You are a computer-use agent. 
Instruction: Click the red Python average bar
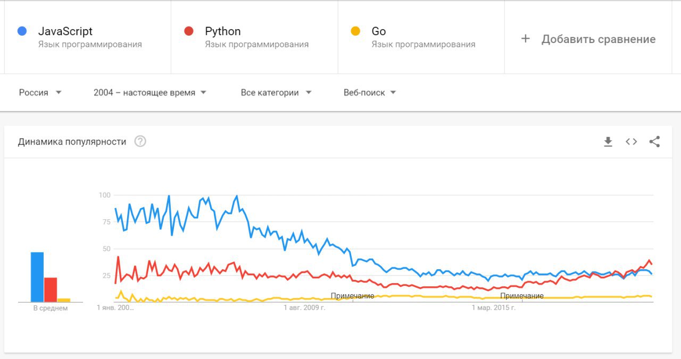[51, 289]
